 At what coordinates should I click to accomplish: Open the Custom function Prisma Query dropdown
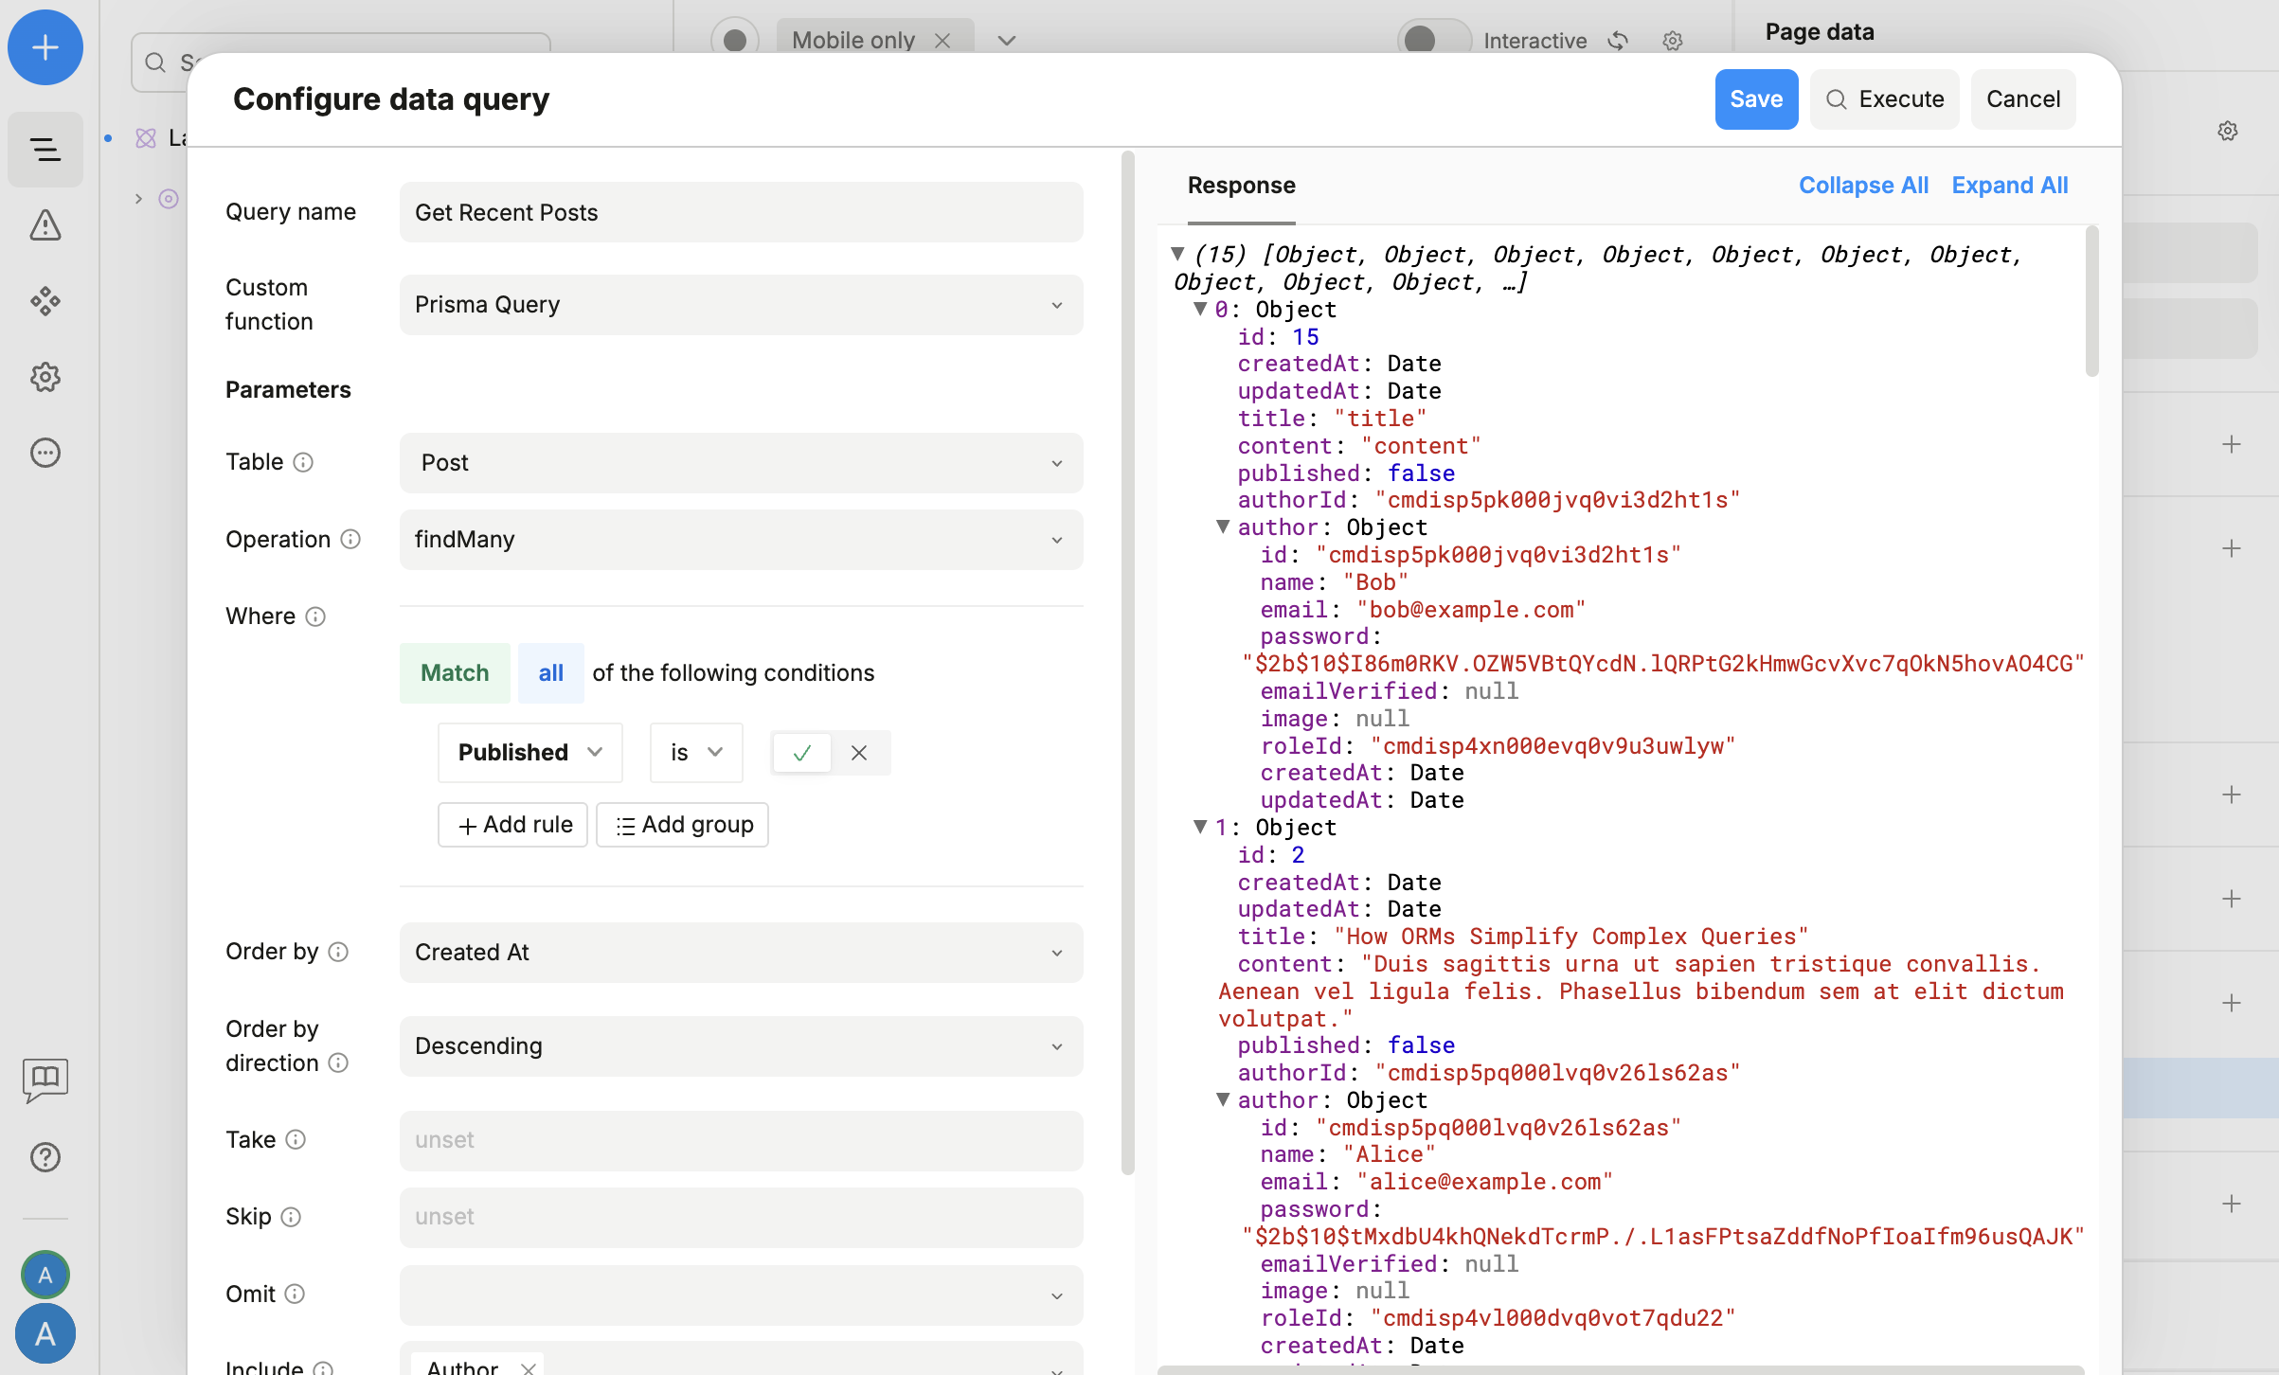point(741,305)
